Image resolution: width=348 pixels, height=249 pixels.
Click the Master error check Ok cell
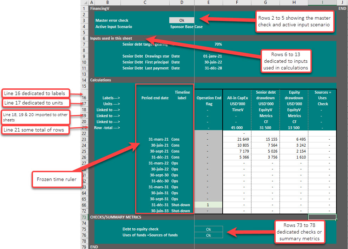[x=182, y=20]
